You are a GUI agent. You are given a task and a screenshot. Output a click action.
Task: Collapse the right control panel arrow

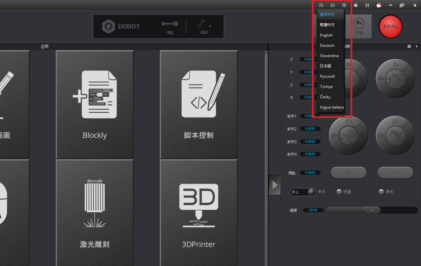tap(274, 184)
